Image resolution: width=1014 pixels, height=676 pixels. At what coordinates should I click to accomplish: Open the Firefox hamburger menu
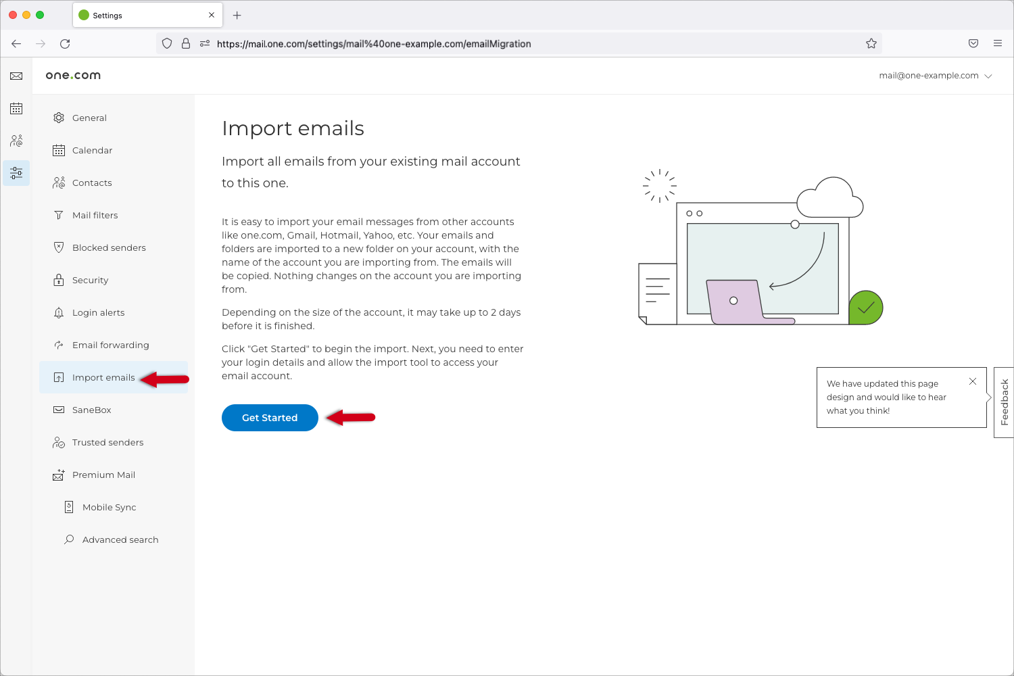click(998, 43)
